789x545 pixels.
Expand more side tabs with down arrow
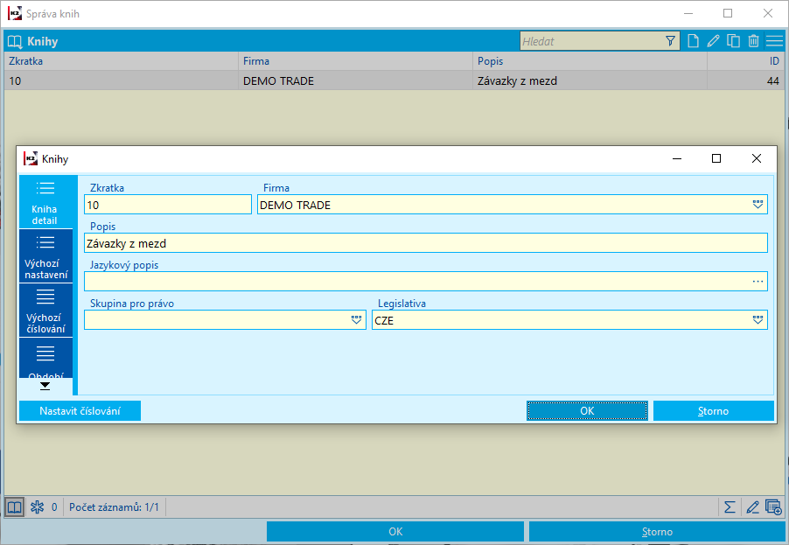pos(45,386)
